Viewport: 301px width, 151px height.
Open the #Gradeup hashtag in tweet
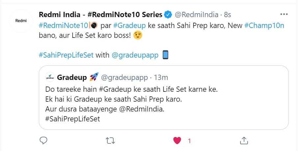(x=128, y=25)
